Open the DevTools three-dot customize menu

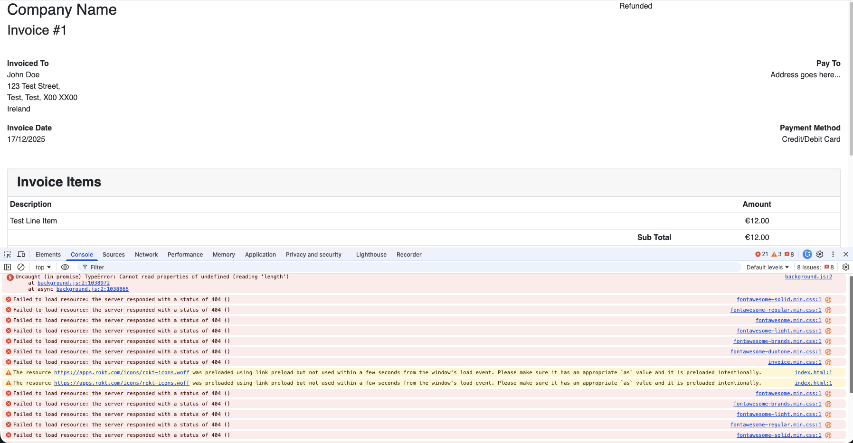(x=833, y=255)
